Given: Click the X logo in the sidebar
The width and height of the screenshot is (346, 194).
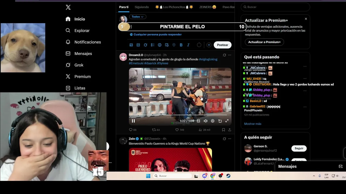Looking at the screenshot, I should 68,7.
